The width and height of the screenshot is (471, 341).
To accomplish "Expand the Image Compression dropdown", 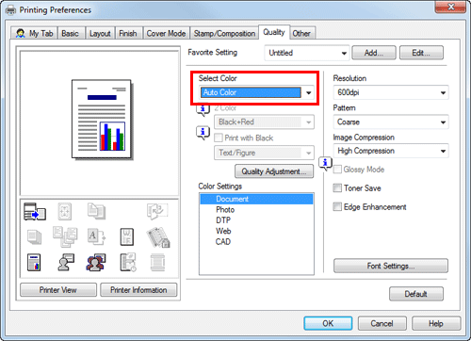I will (x=391, y=151).
